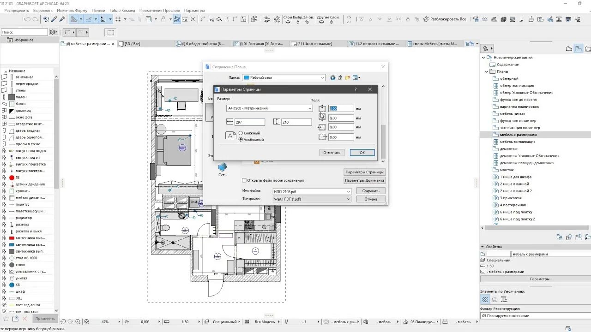The image size is (591, 332).
Task: Collapse the Название favorites group
Action: (x=6, y=71)
